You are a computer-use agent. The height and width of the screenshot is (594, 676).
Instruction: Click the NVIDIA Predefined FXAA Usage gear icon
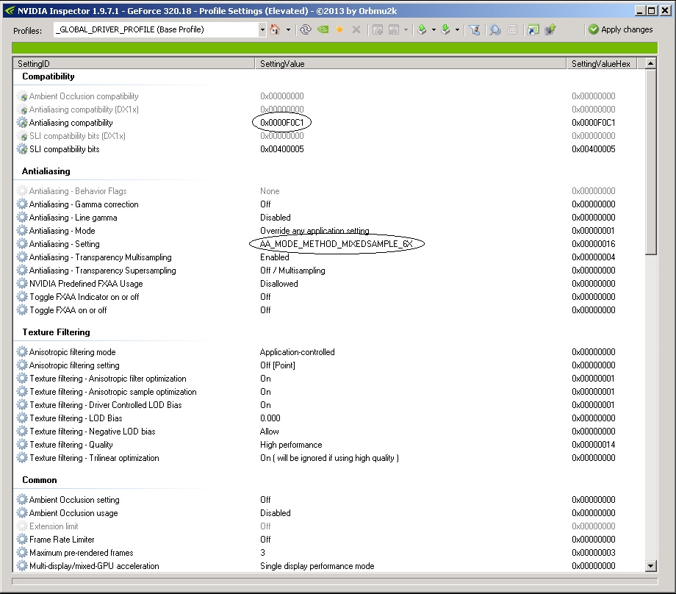coord(22,284)
